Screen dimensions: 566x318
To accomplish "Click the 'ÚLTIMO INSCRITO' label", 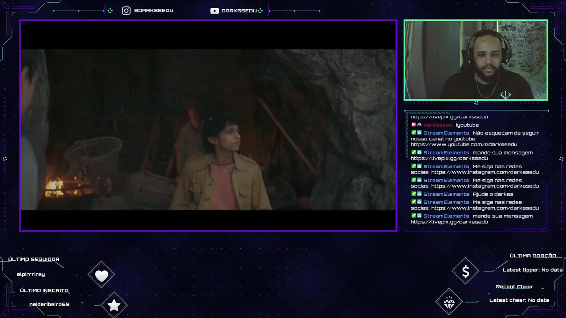I will [x=44, y=291].
